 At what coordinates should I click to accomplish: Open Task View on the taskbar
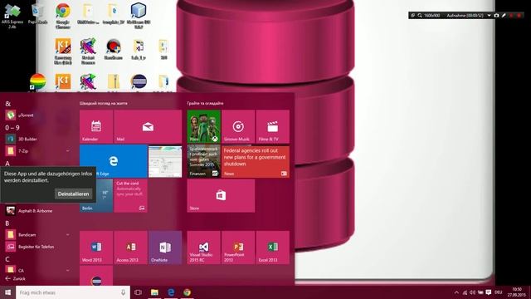(138, 292)
